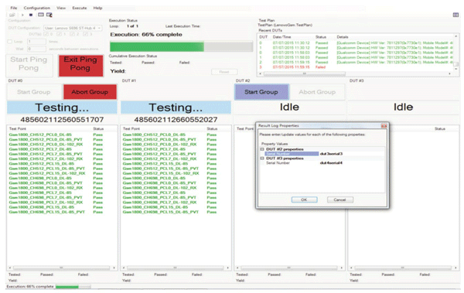Click the open file toolbar icon
This screenshot has width=464, height=293.
12,15
